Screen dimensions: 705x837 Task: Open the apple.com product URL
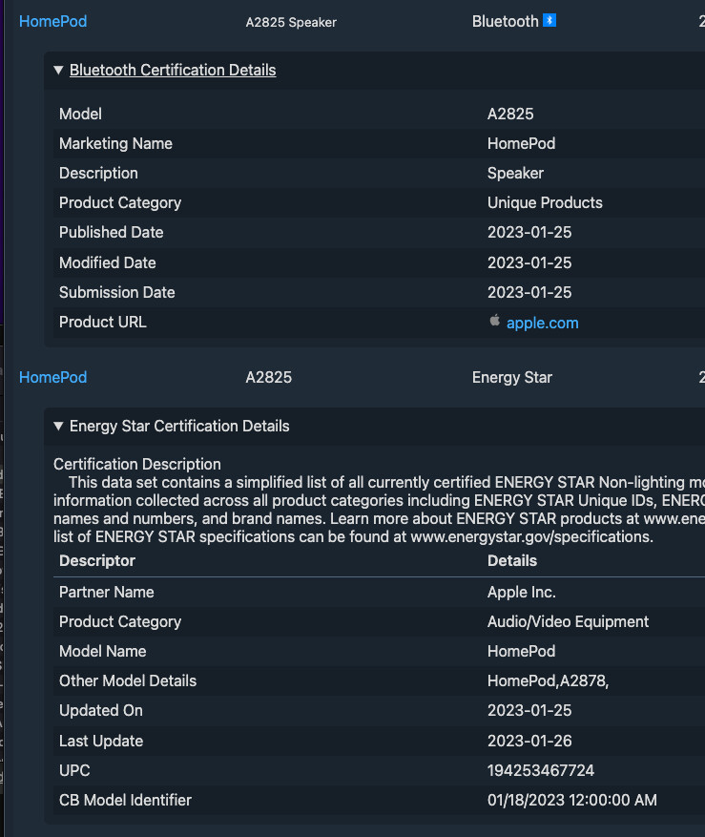tap(542, 323)
